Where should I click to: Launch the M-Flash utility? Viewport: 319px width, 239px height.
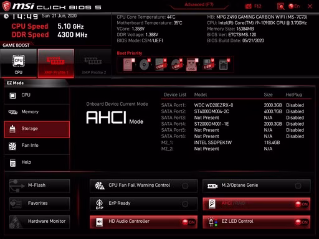click(x=39, y=185)
